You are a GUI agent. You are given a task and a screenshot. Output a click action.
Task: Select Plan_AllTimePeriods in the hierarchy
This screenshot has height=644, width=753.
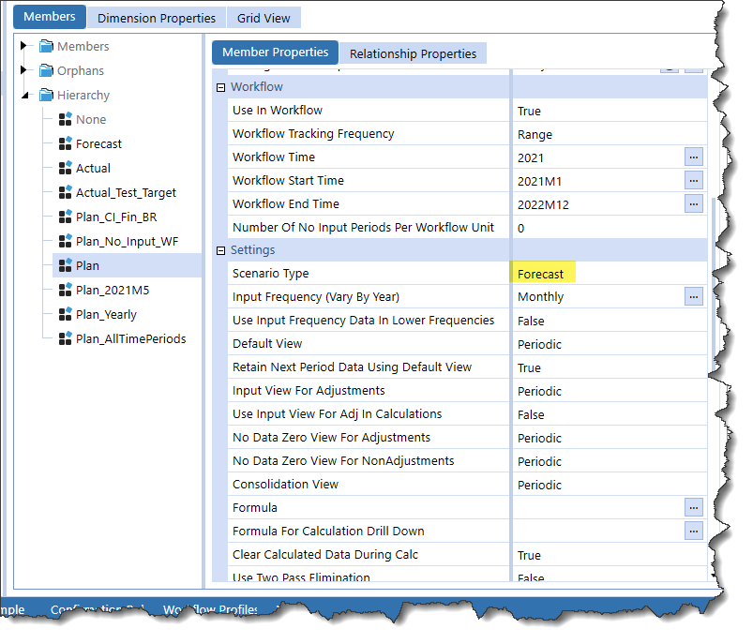click(130, 338)
